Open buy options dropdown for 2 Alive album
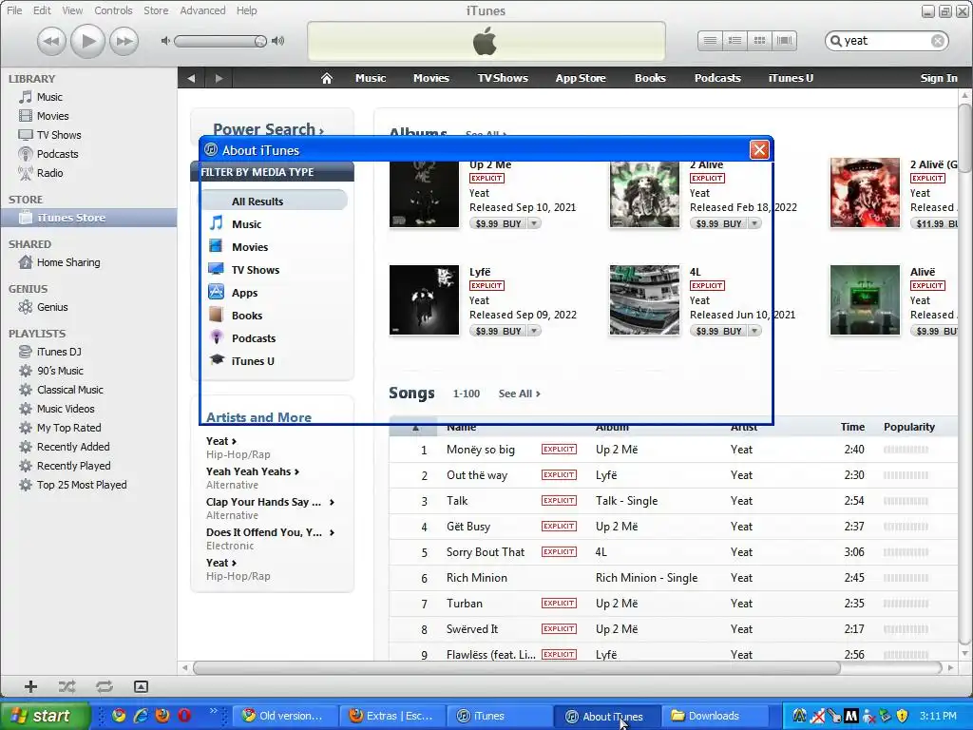The height and width of the screenshot is (730, 973). [x=754, y=223]
